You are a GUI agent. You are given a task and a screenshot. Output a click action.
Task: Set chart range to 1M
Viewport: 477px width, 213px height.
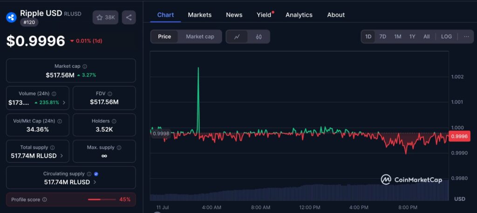click(x=398, y=36)
